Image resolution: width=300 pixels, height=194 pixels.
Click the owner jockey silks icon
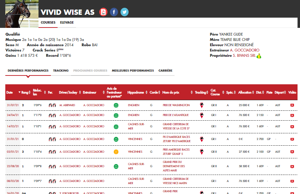[259, 56]
